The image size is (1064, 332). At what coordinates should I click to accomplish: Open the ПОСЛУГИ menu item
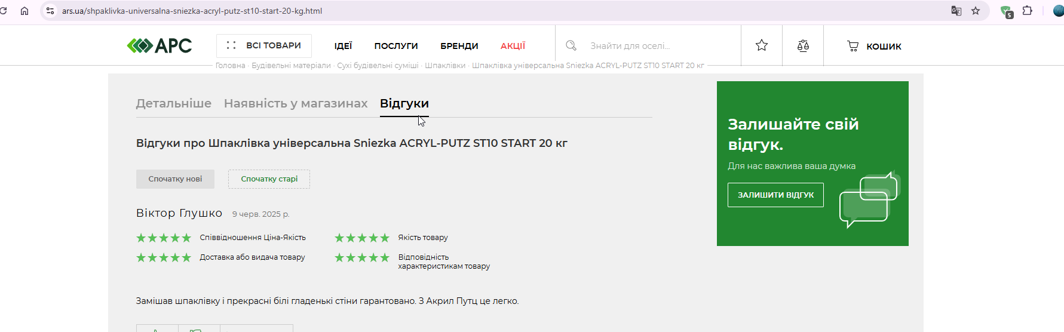point(396,46)
